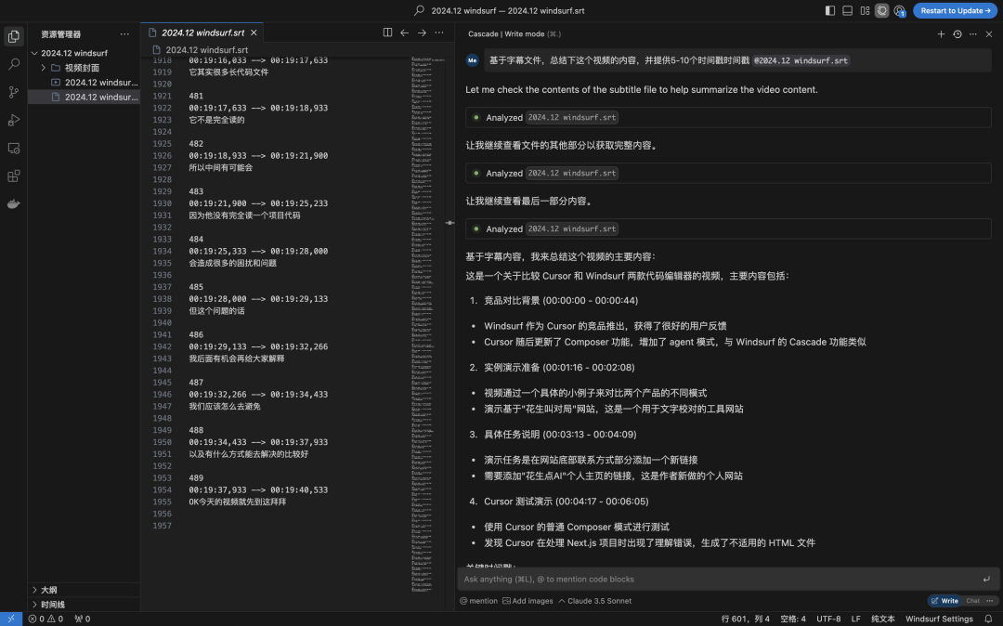Toggle the bottom panel visibility

click(x=847, y=10)
